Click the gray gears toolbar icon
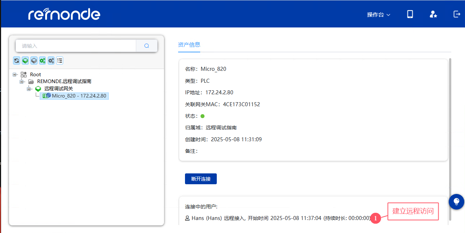The image size is (465, 233). tap(51, 61)
